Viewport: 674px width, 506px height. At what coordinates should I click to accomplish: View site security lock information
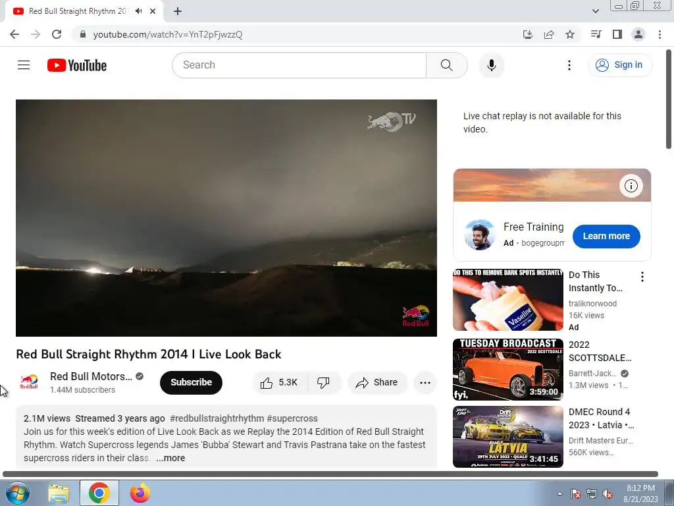pyautogui.click(x=83, y=34)
